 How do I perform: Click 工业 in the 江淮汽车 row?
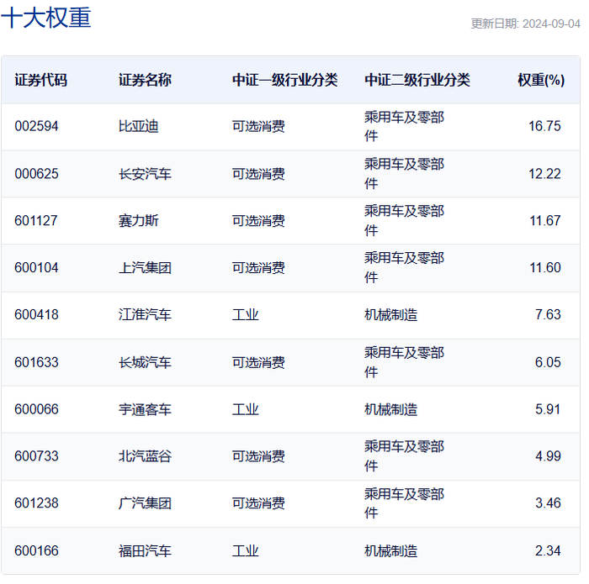coord(246,315)
